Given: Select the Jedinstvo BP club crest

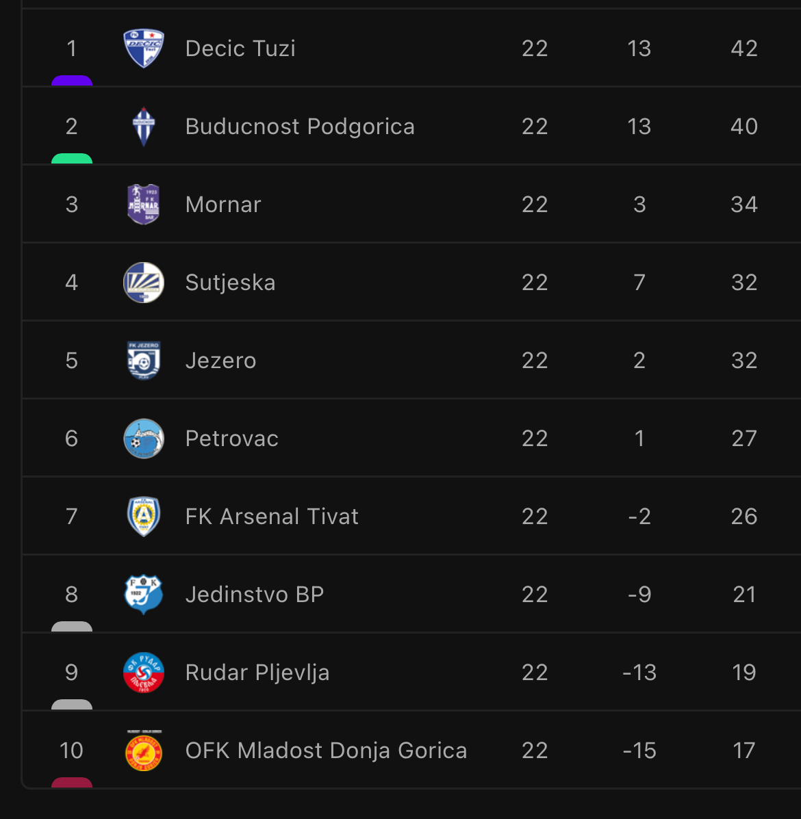Looking at the screenshot, I should pyautogui.click(x=144, y=595).
